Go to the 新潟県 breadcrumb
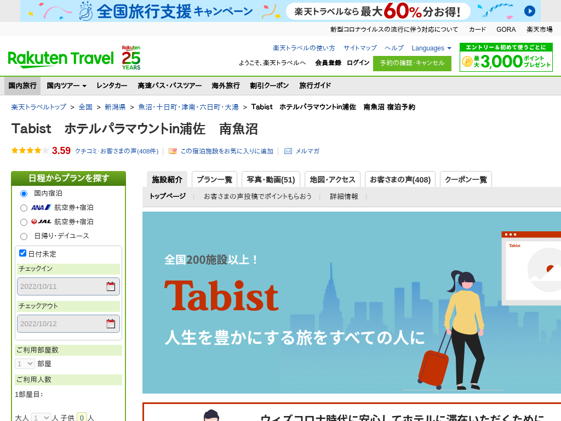561x421 pixels. [x=115, y=107]
